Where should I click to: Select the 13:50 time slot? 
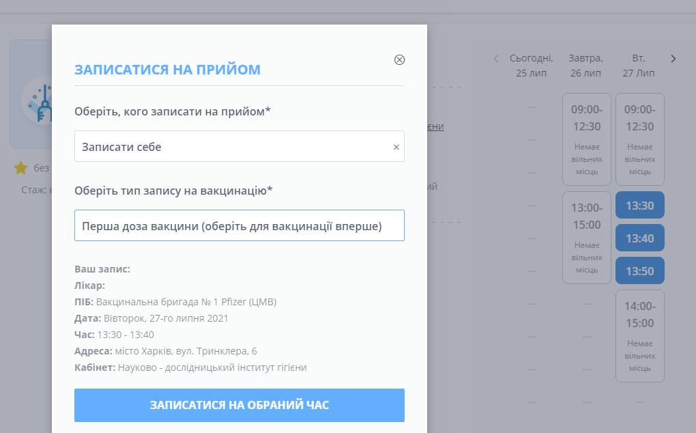[x=639, y=271]
